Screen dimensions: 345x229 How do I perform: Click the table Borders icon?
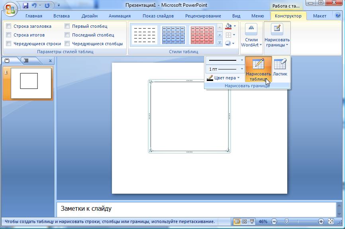pyautogui.click(x=228, y=35)
